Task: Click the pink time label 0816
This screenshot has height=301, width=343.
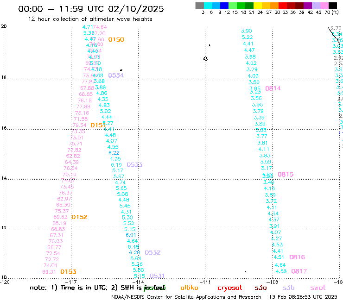Action: tap(297, 257)
